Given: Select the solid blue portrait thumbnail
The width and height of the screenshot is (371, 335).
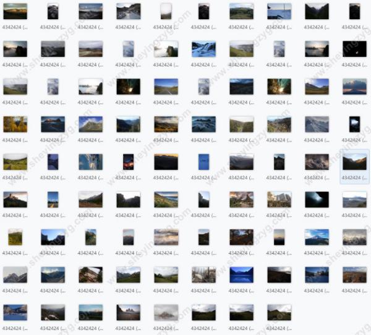Looking at the screenshot, I should [203, 162].
